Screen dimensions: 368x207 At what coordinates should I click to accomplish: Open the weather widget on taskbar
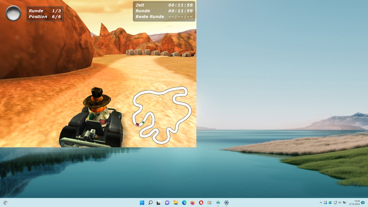click(x=5, y=203)
